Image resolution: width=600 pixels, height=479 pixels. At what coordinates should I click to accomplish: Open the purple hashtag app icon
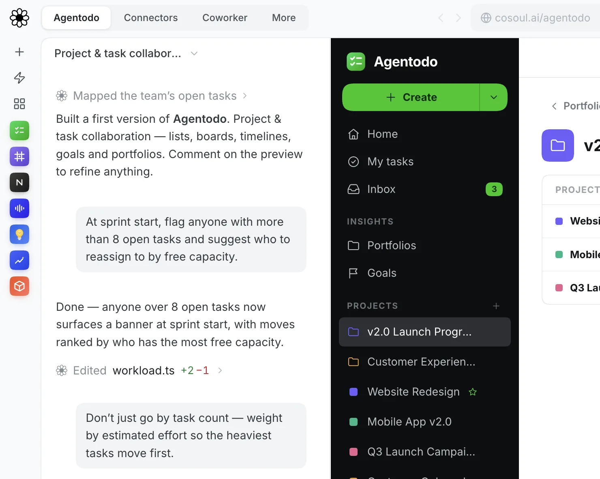pyautogui.click(x=19, y=156)
